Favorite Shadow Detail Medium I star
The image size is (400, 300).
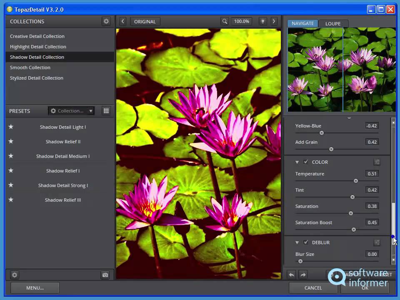(x=11, y=156)
